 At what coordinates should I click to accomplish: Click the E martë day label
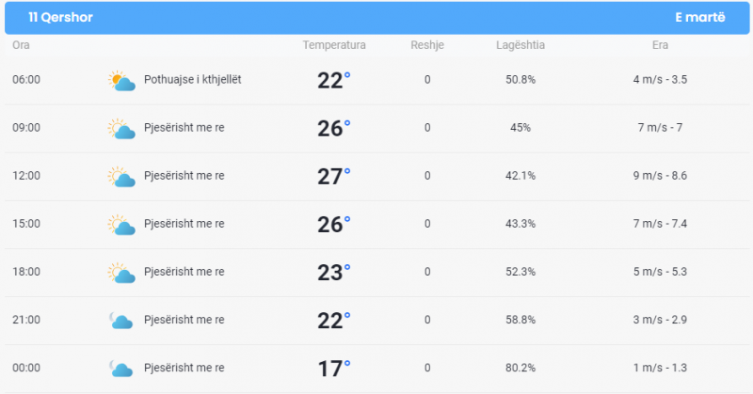coord(699,17)
